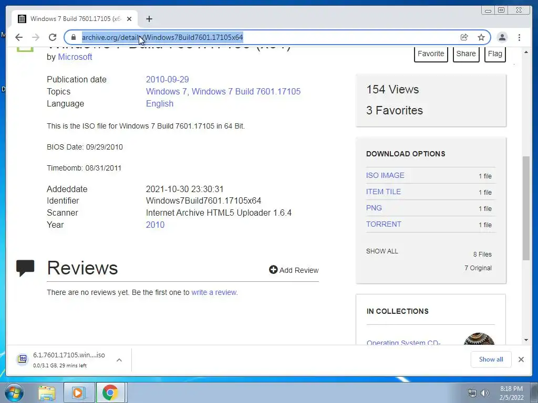538x403 pixels.
Task: Open the volume speaker tray icon
Action: 484,394
